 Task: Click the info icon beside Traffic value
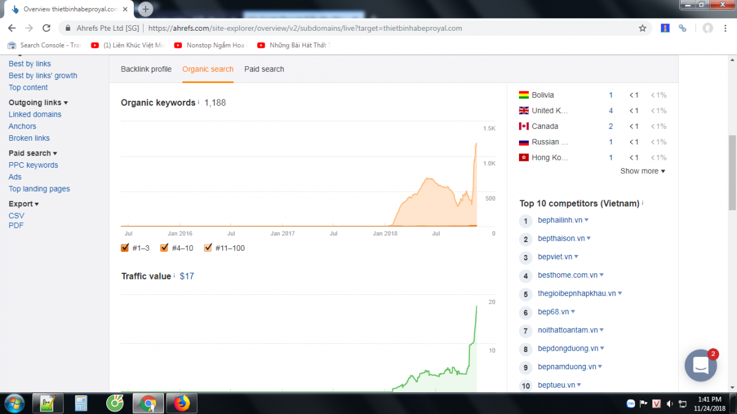174,276
